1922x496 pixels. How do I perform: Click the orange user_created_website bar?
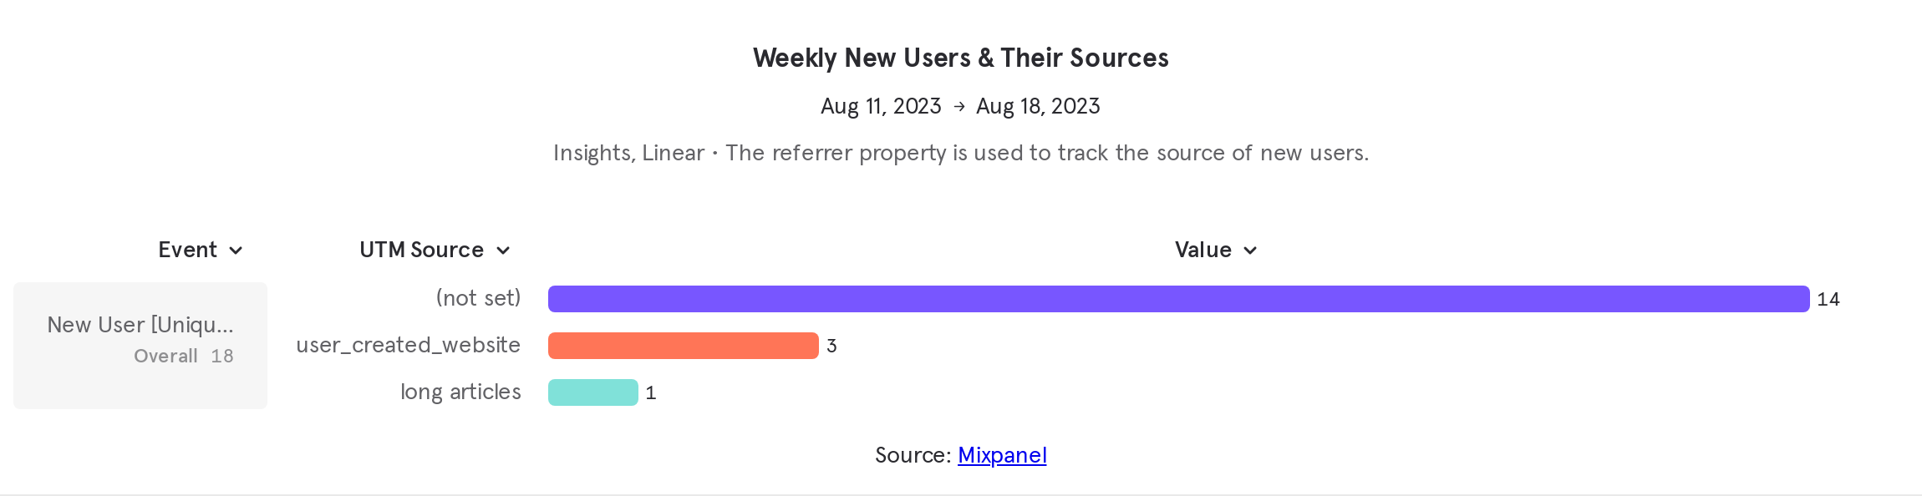tap(683, 345)
